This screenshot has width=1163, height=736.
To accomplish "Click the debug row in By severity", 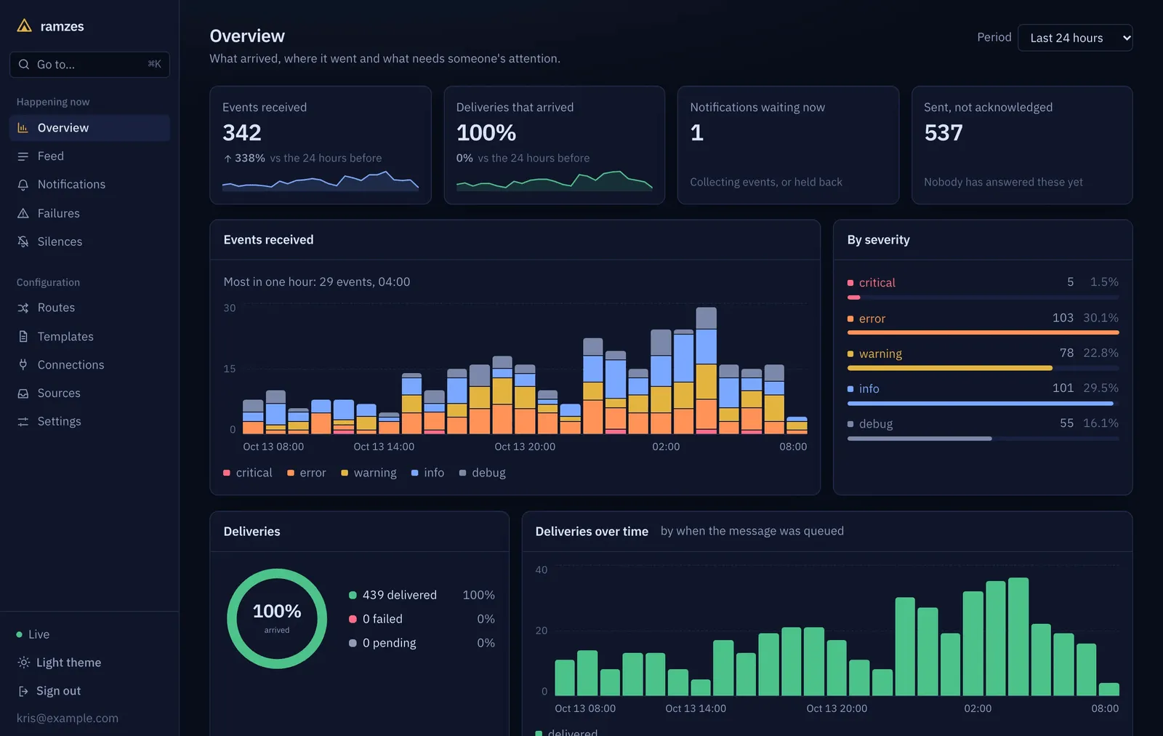I will [983, 428].
